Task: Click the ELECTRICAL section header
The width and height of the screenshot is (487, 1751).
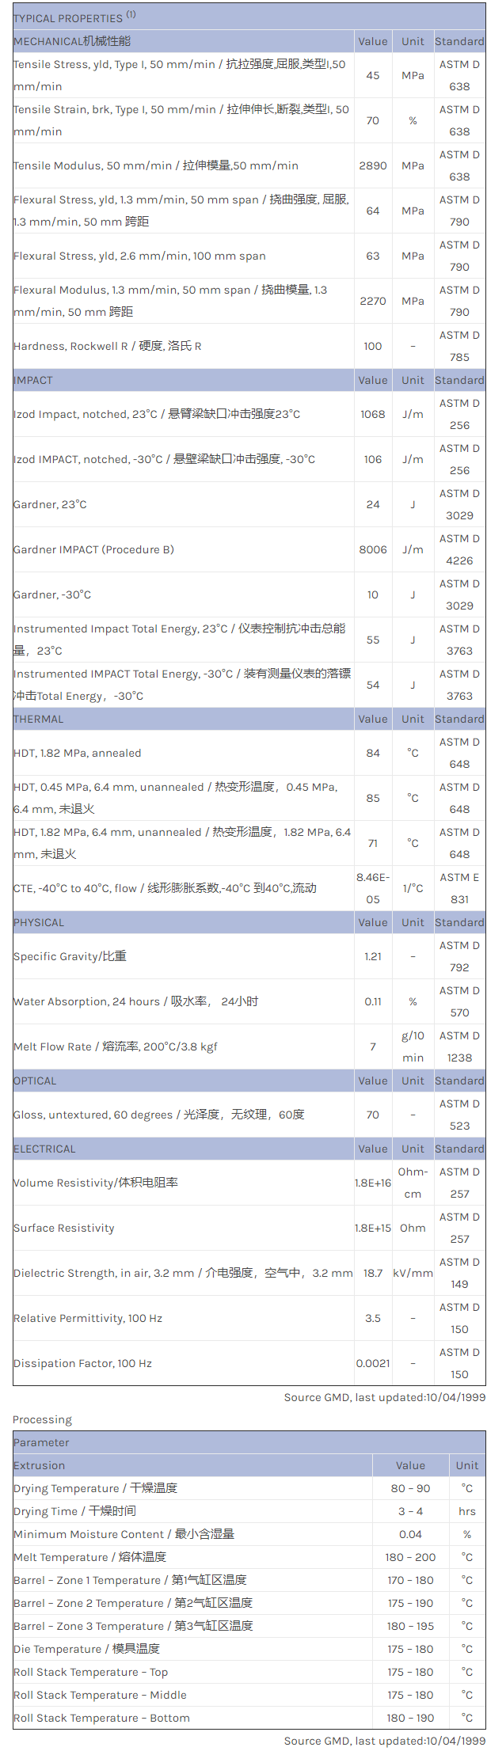Action: (45, 1149)
